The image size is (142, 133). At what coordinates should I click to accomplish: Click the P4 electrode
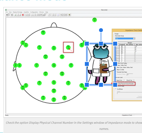pos(68,83)
